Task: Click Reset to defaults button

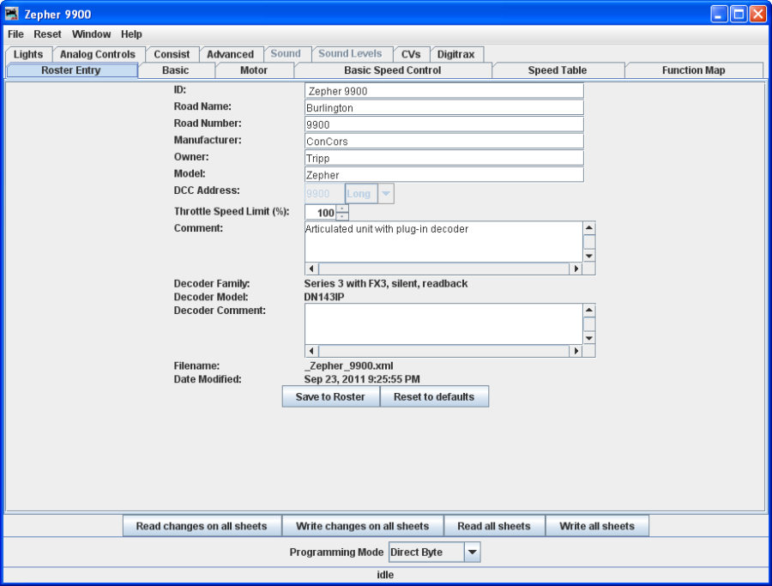Action: click(434, 396)
